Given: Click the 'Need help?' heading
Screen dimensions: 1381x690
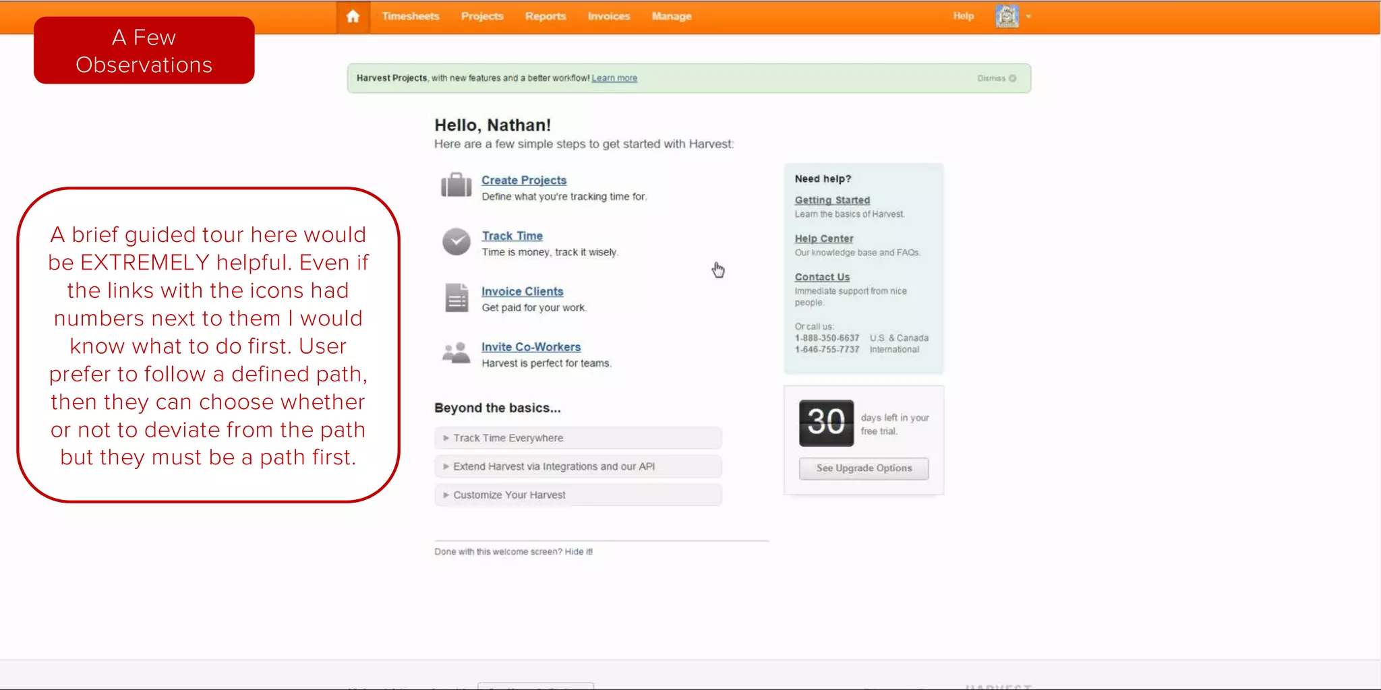Looking at the screenshot, I should point(823,179).
